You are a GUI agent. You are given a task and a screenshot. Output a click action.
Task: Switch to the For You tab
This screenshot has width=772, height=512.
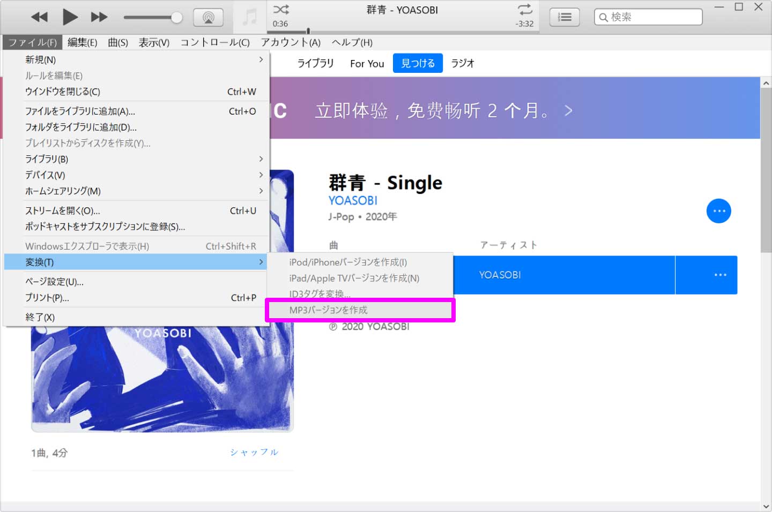tap(367, 63)
